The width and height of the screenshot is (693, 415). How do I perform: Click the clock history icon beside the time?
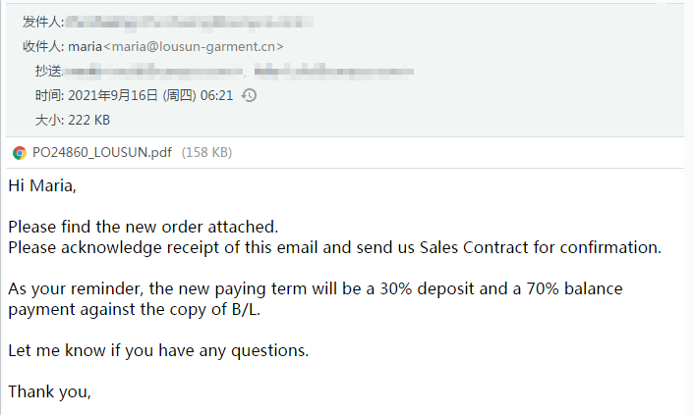[249, 95]
